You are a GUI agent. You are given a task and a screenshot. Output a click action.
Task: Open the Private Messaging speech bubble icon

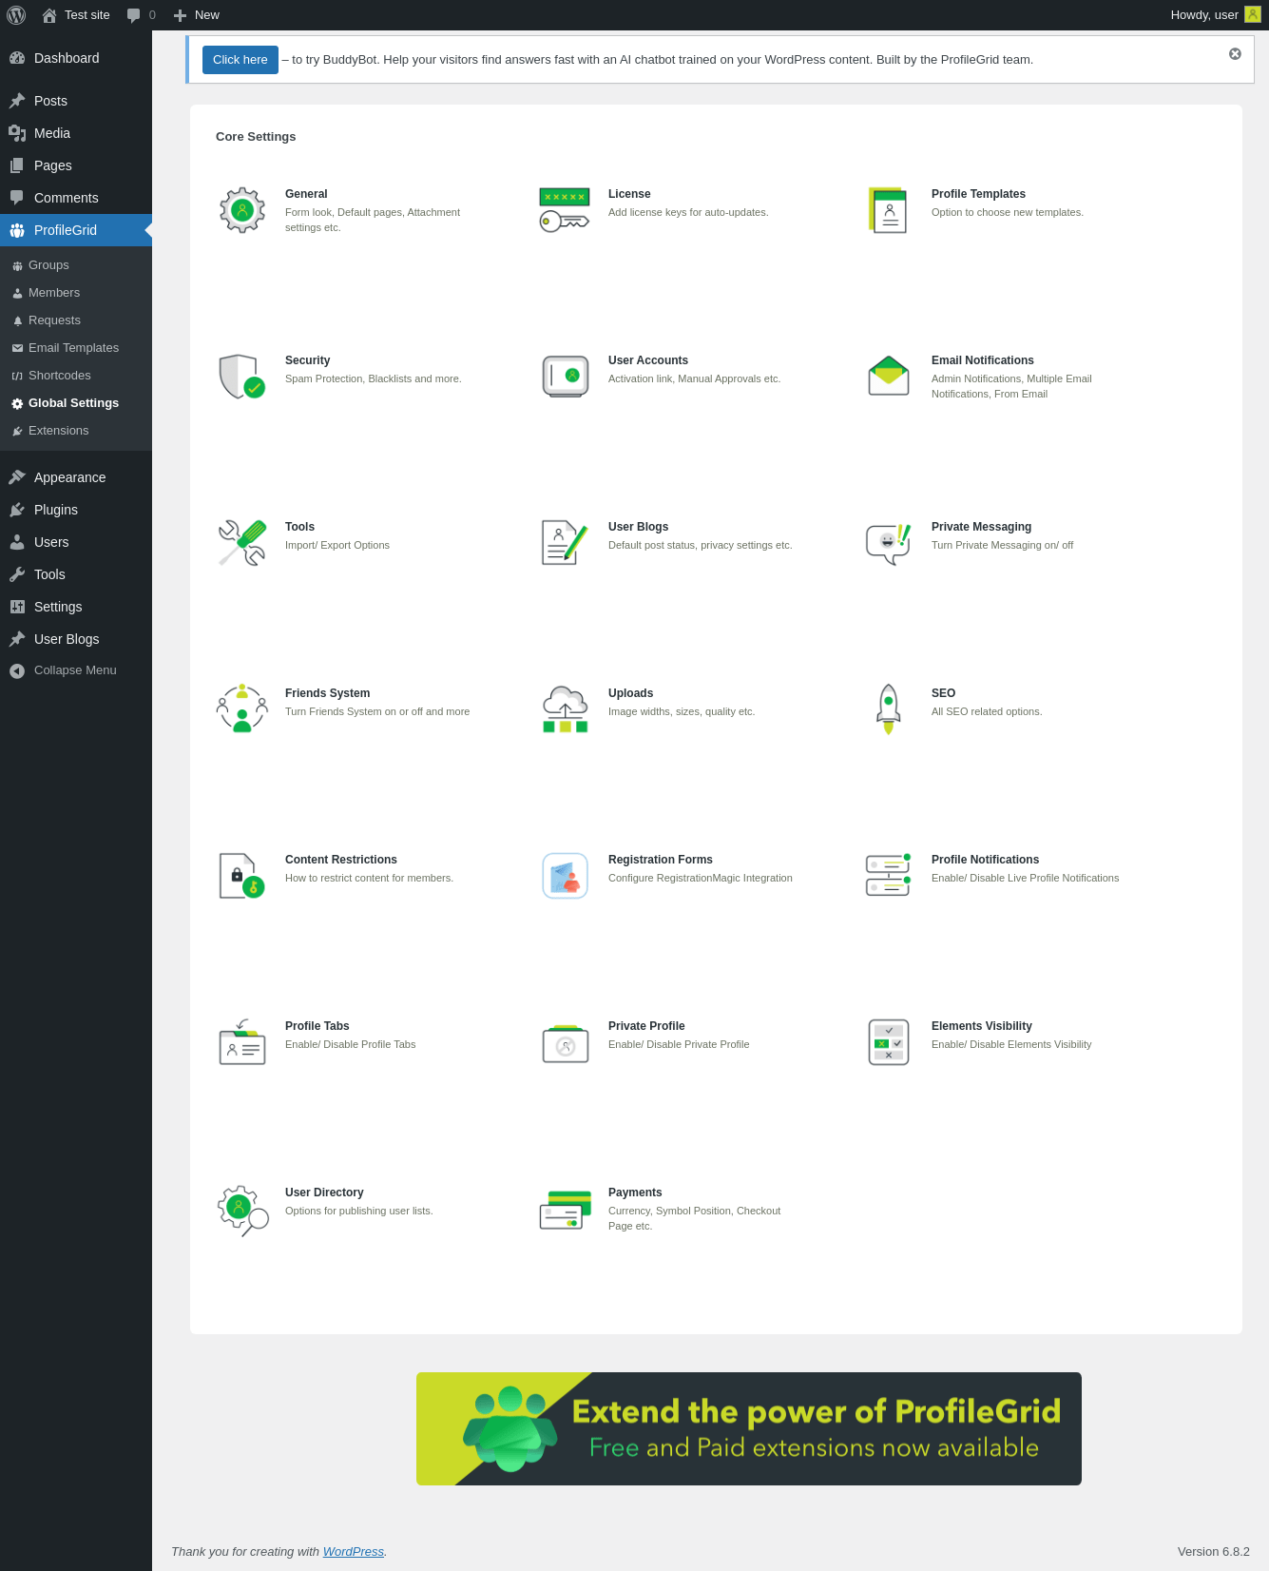click(x=889, y=543)
